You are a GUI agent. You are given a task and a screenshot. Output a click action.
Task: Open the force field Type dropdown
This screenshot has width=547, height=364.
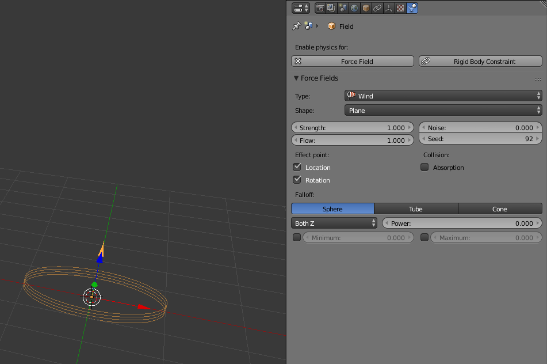[x=443, y=96]
